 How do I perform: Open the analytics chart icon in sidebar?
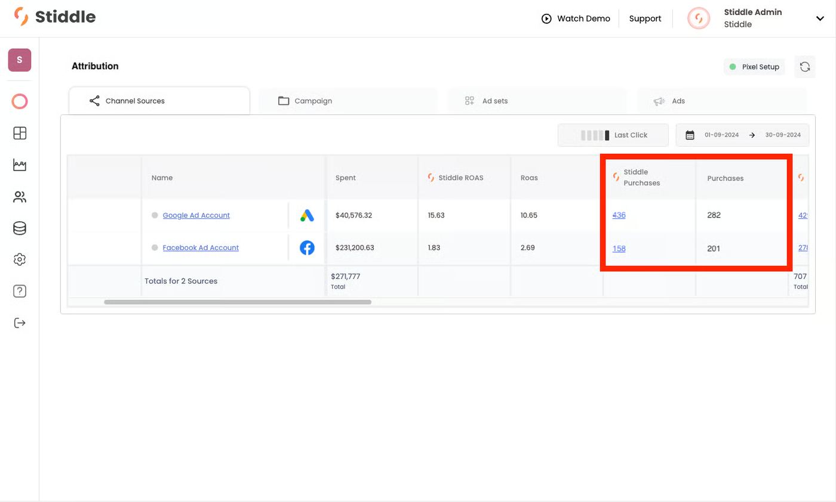(x=20, y=165)
